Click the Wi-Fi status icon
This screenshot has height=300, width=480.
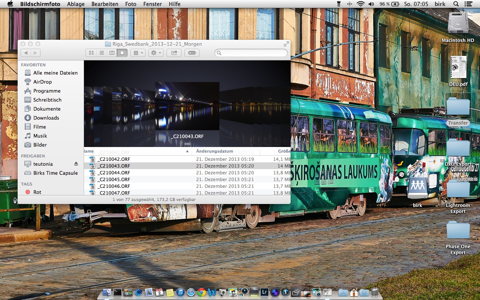point(360,4)
